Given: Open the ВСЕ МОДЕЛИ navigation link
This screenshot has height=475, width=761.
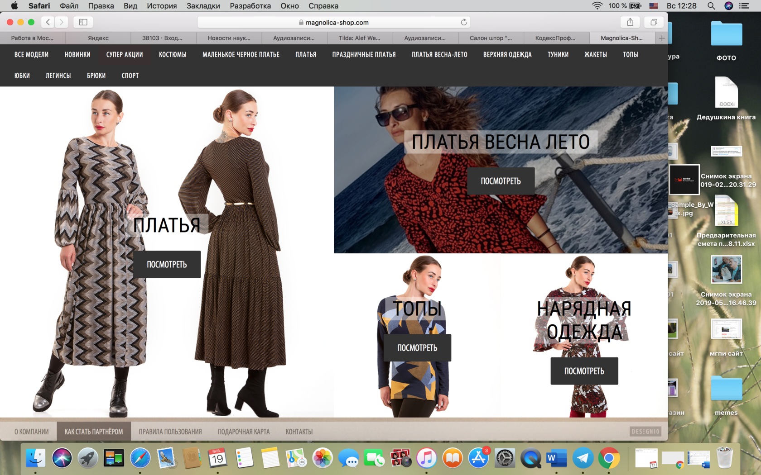Looking at the screenshot, I should click(x=31, y=55).
